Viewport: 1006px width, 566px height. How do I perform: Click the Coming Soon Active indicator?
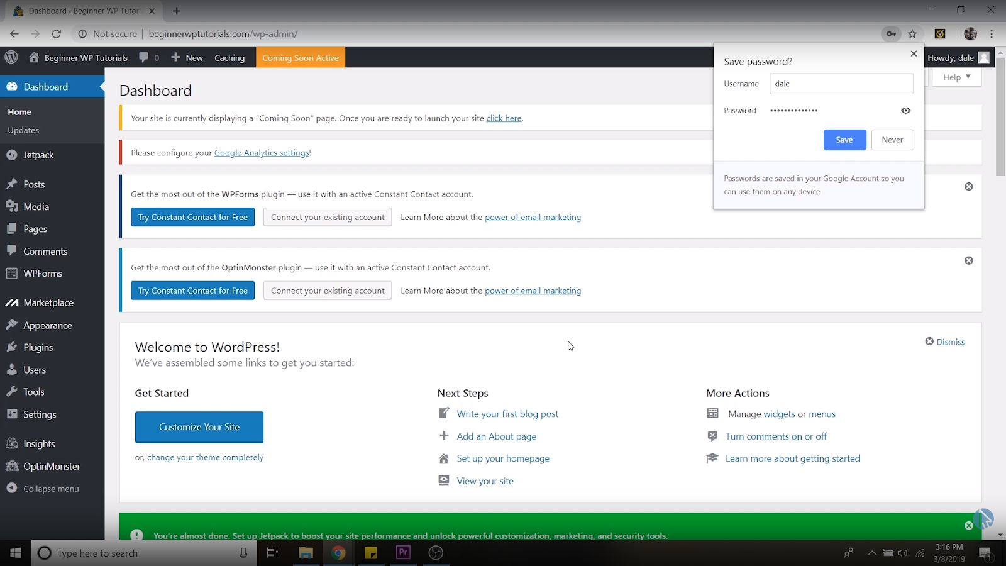point(301,57)
